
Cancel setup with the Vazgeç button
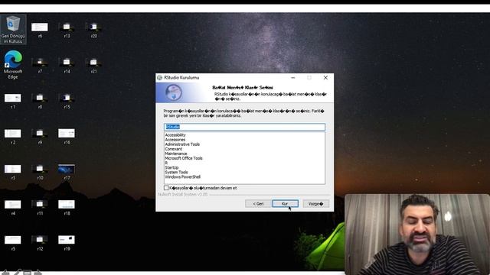(315, 204)
